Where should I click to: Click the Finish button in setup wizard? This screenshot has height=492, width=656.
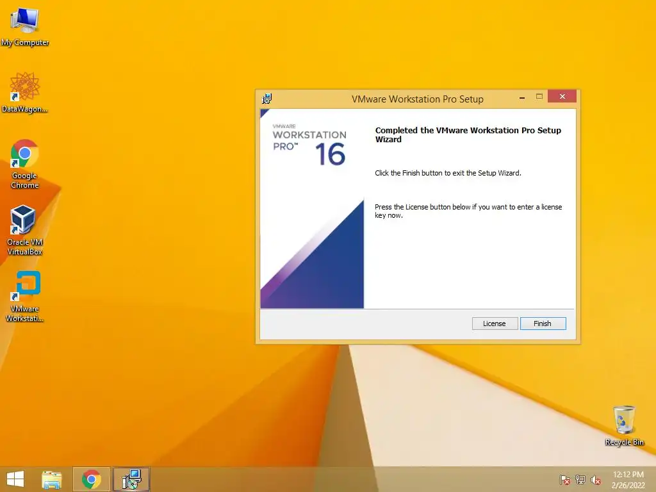click(x=543, y=324)
